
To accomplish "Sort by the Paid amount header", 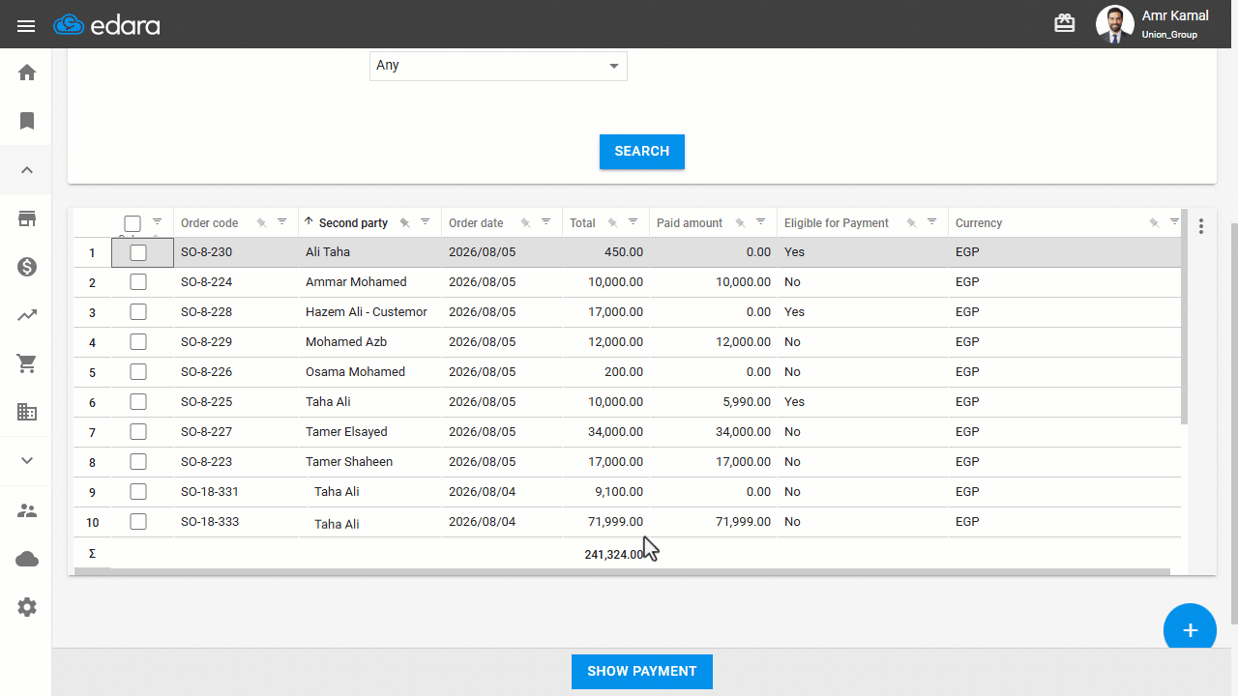I will [690, 223].
